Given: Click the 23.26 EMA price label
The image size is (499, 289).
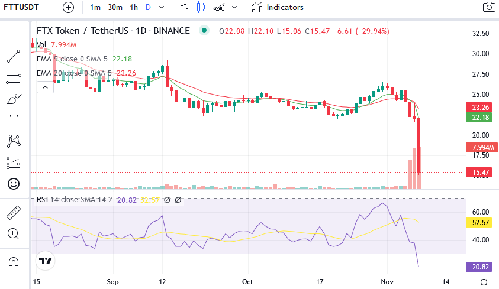Looking at the screenshot, I should 479,108.
